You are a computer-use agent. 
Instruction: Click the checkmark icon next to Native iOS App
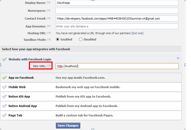[x=5, y=97]
